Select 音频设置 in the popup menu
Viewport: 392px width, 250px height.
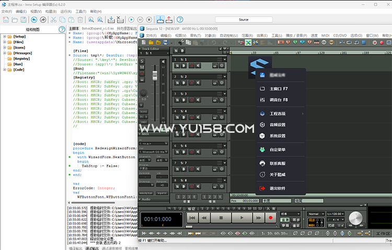278,125
